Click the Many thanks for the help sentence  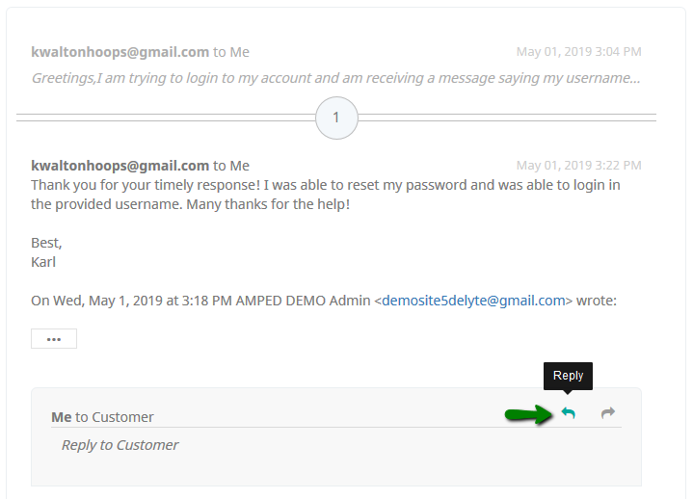(x=268, y=204)
